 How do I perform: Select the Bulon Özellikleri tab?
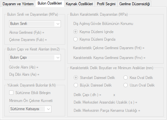pyautogui.click(x=50, y=3)
